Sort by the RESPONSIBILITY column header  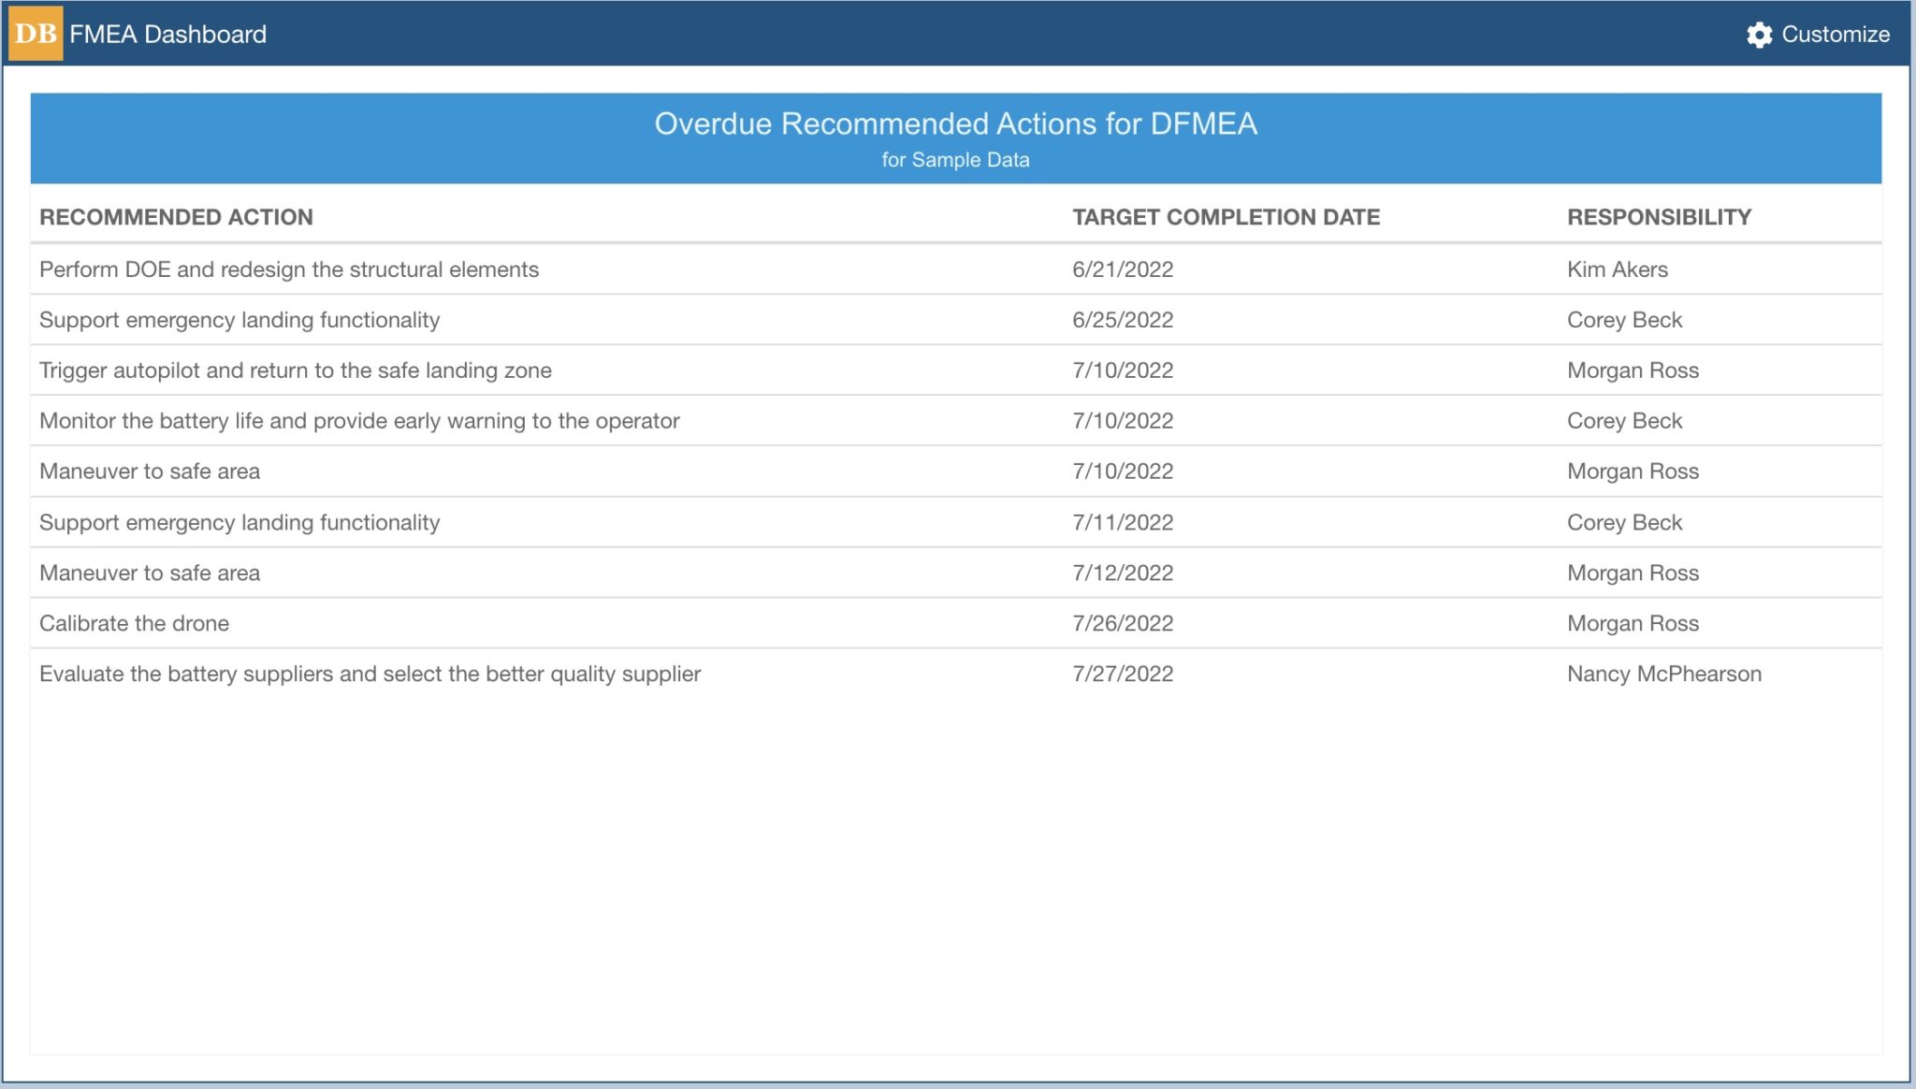pos(1660,216)
